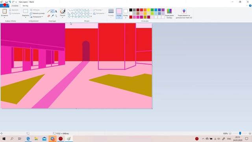The image size is (252, 142).
Task: Click the Resize image button
Action: point(37,13)
